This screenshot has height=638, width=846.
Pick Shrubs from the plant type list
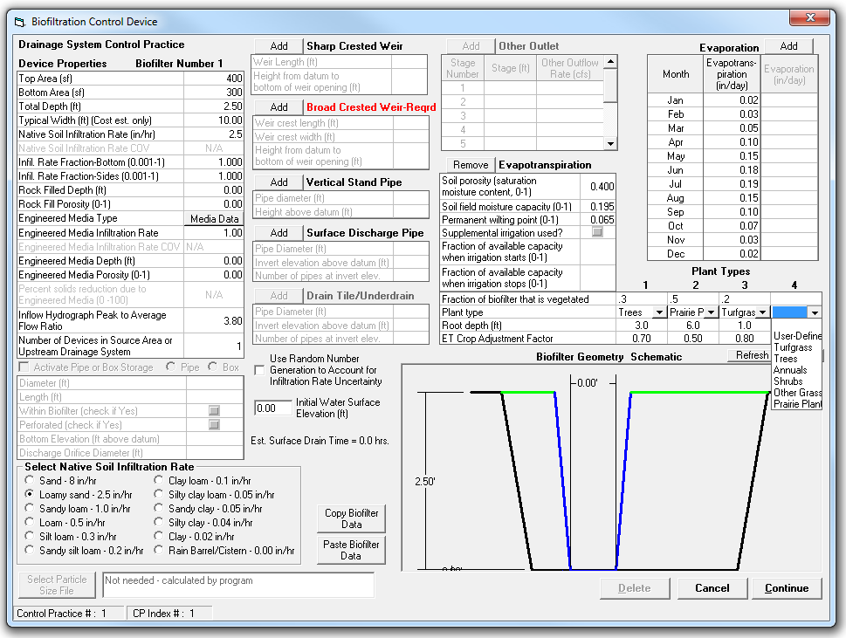pyautogui.click(x=788, y=381)
